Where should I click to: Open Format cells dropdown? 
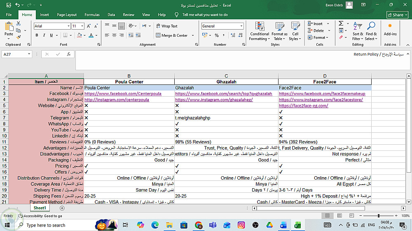tap(318, 37)
